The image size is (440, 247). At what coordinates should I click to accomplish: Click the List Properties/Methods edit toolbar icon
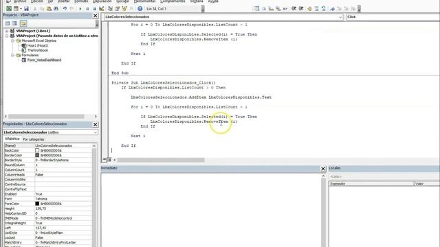coord(256,9)
